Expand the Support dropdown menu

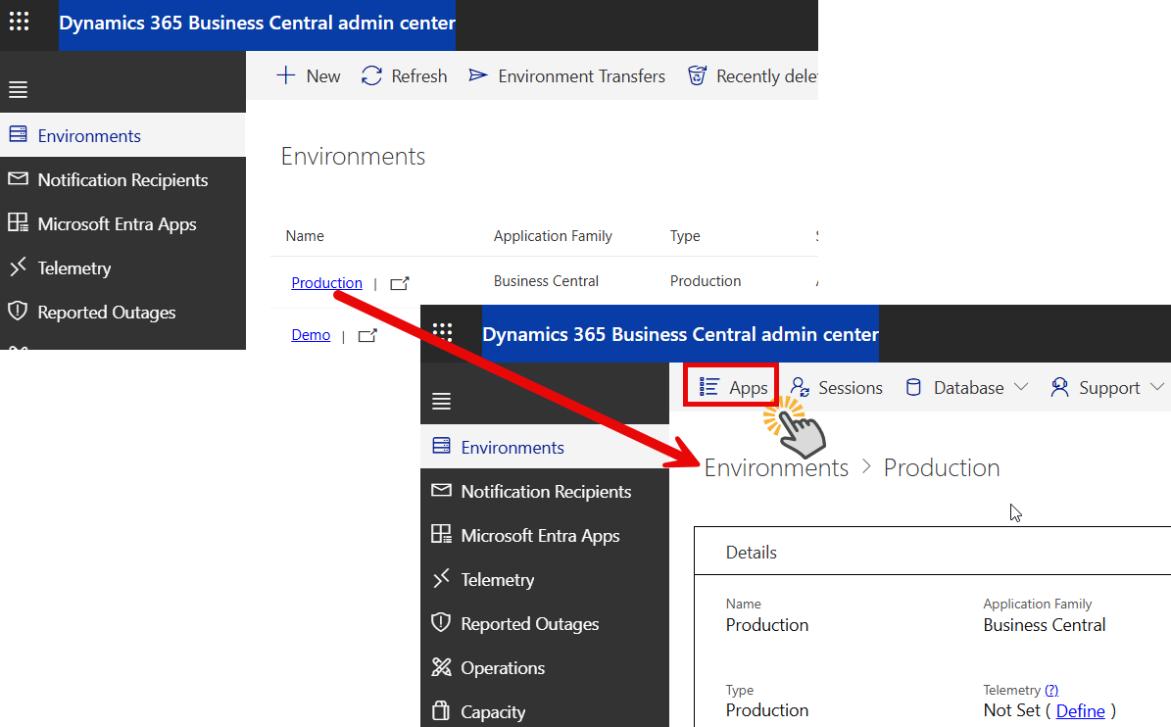click(1107, 388)
